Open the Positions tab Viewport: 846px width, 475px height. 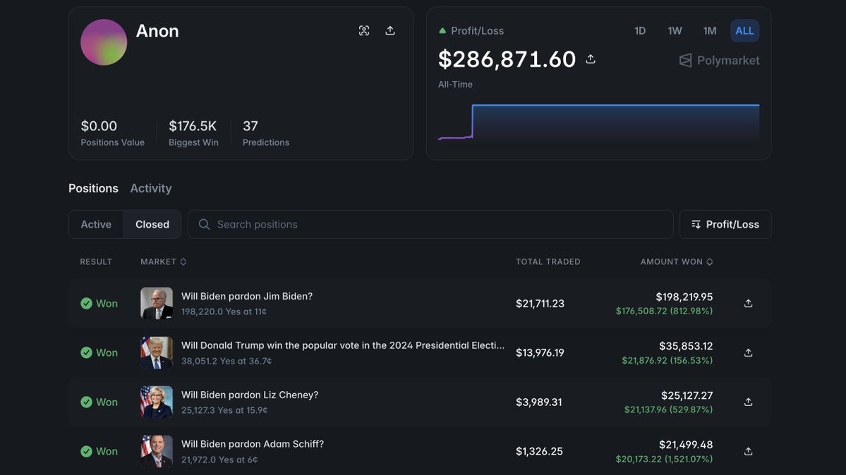coord(93,188)
